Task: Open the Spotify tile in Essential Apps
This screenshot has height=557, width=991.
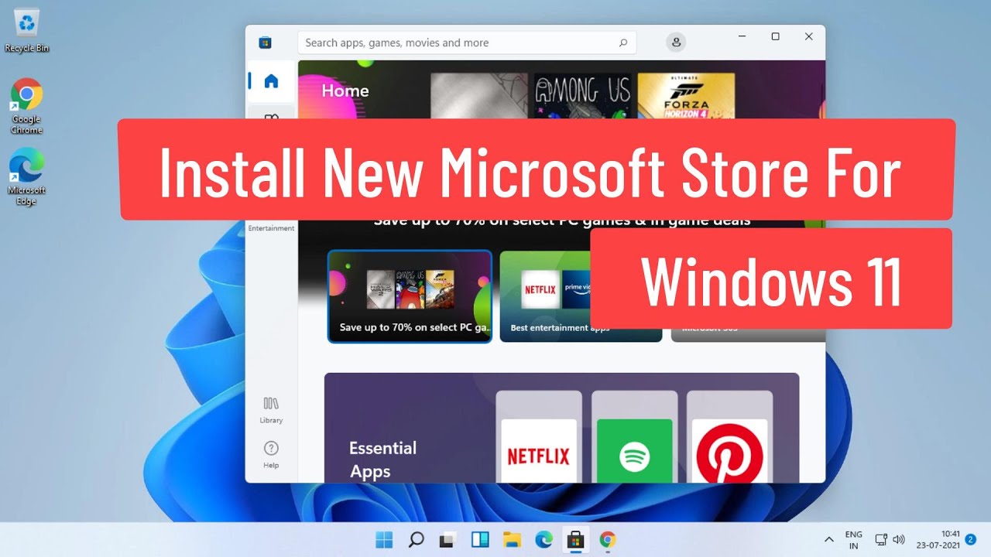Action: [635, 436]
